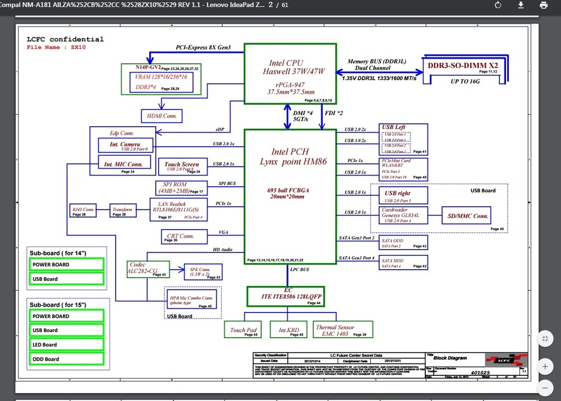Select the "Cardreader Genesys GL834L" block
Viewport: 561px width, 401px height.
(x=403, y=215)
